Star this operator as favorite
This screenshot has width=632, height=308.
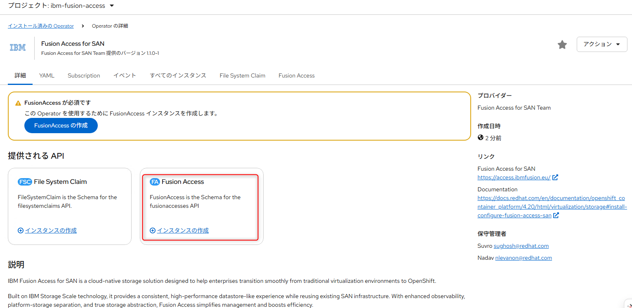pos(562,45)
